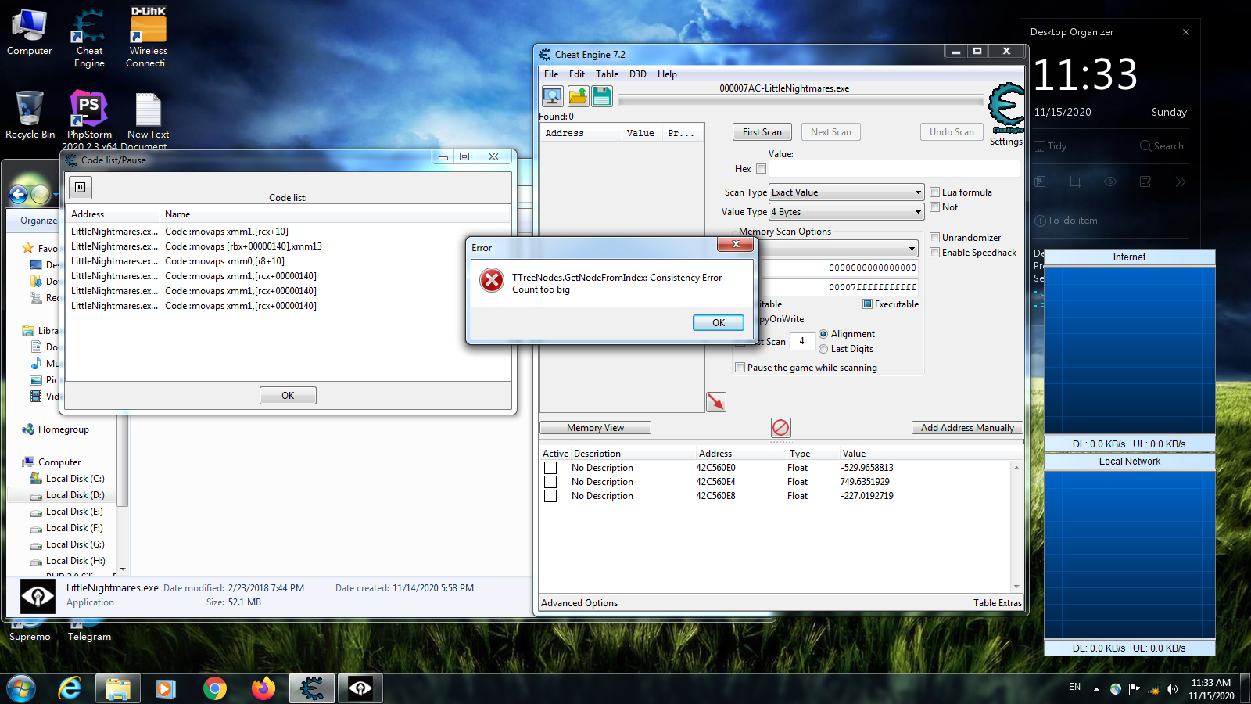Click the scan Value input field
This screenshot has width=1251, height=704.
coord(894,169)
